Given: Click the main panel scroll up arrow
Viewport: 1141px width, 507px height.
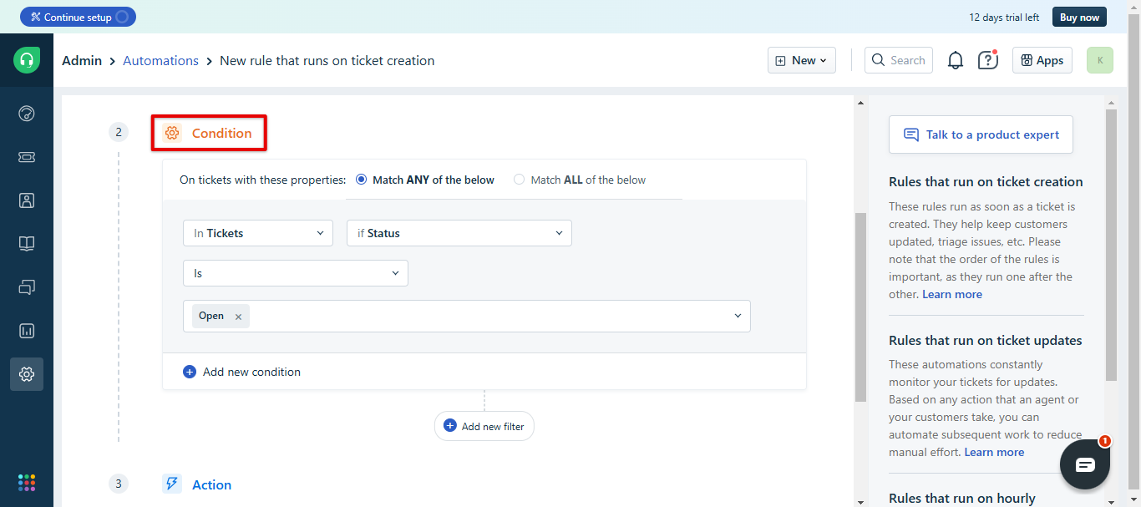Looking at the screenshot, I should (x=860, y=102).
